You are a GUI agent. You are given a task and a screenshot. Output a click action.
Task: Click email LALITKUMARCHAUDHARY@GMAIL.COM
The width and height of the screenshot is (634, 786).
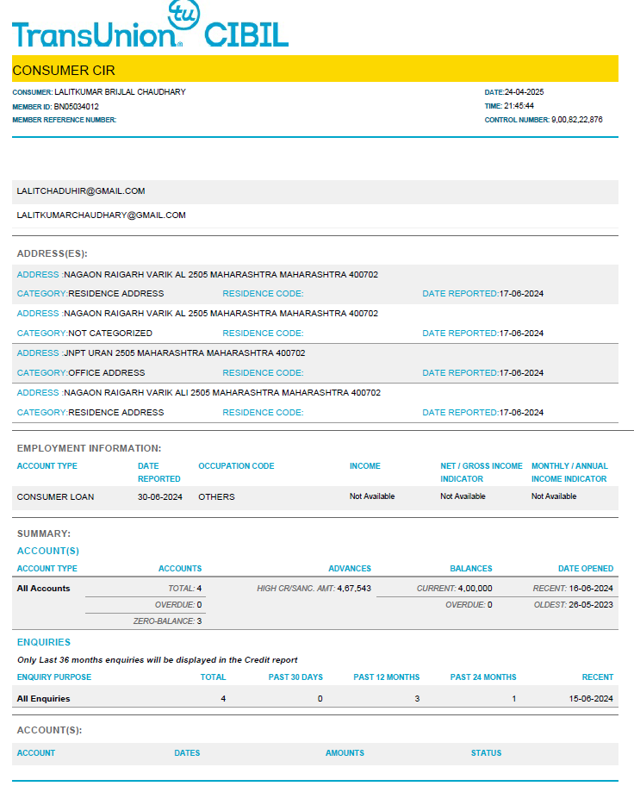pos(102,215)
